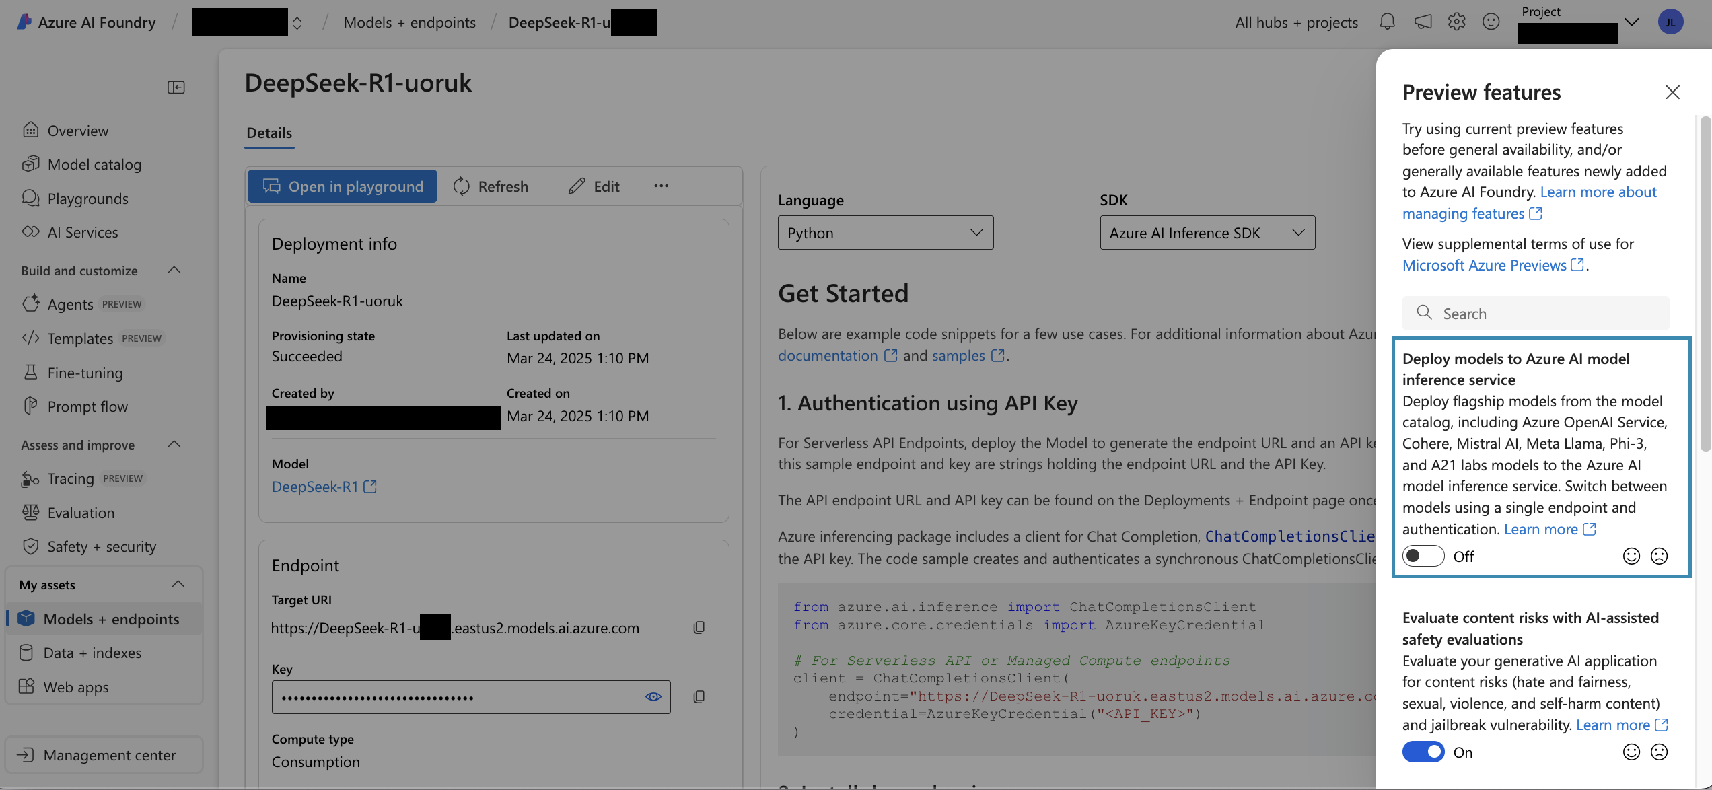Collapse the left sidebar panel icon

176,87
